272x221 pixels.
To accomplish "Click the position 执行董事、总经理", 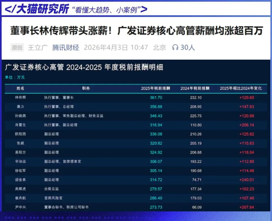I will [59, 107].
